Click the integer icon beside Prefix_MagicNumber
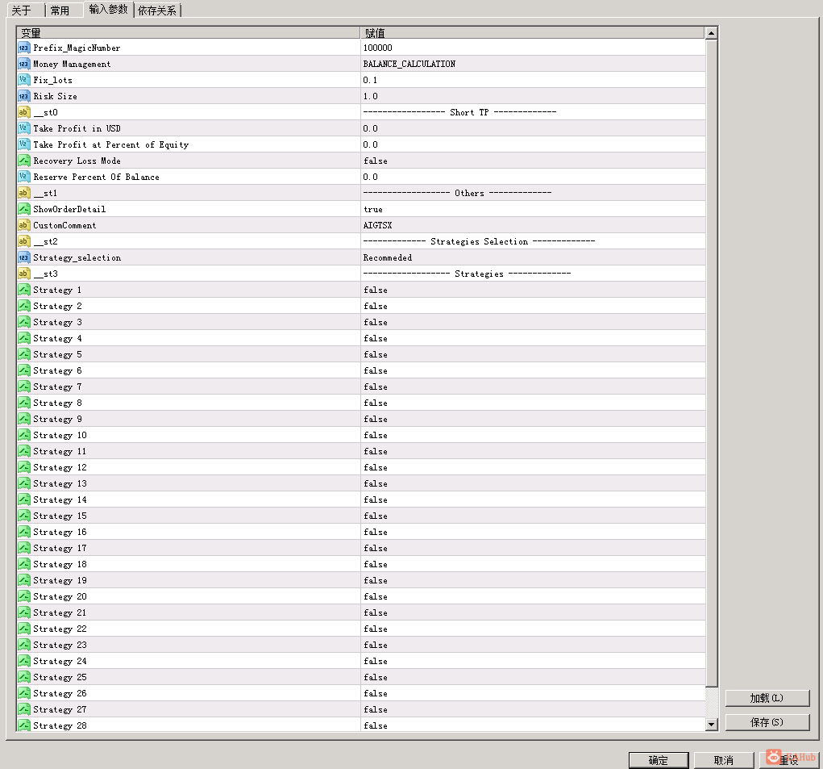 pyautogui.click(x=24, y=48)
